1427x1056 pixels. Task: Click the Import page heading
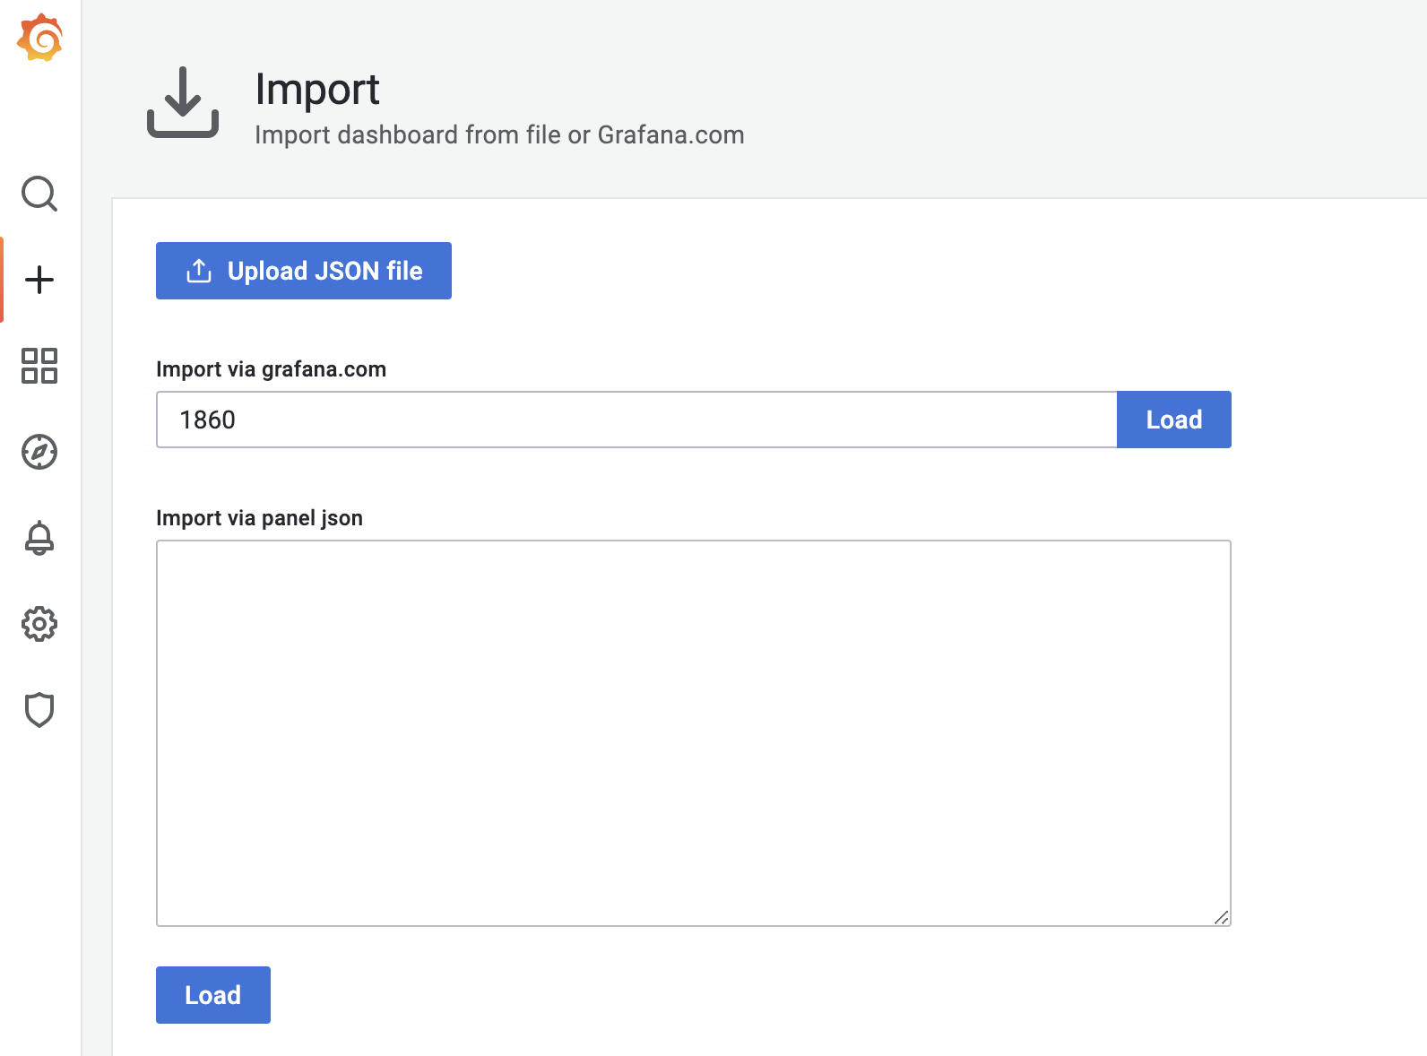click(317, 90)
